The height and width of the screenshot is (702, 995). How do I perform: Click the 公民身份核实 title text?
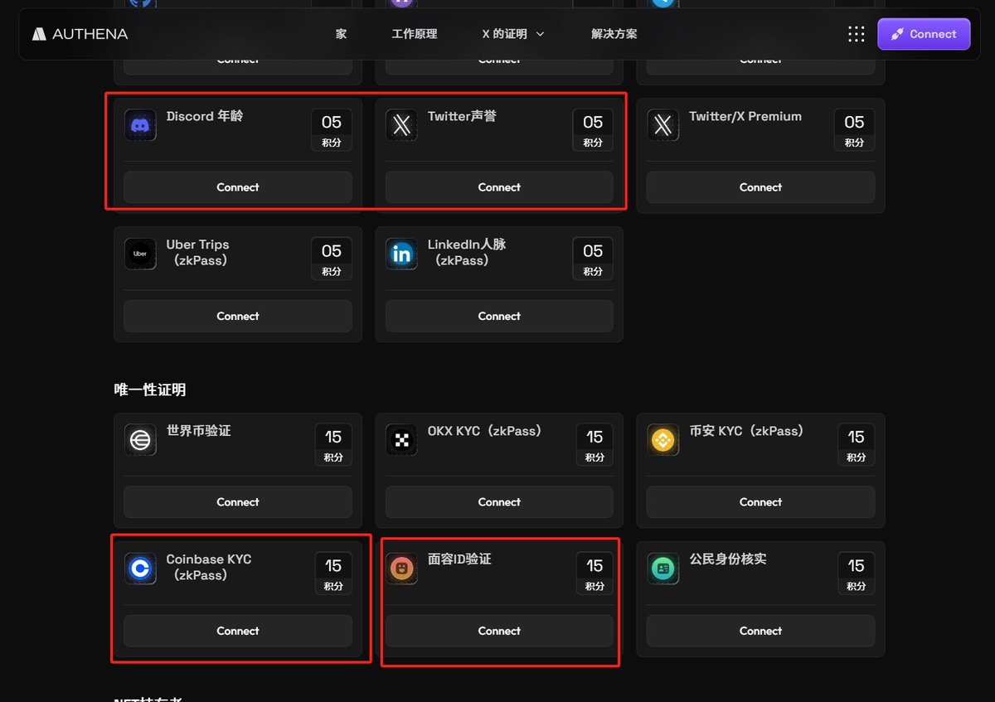point(728,559)
